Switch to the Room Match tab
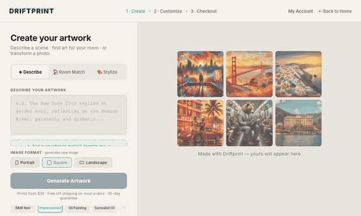 69,72
